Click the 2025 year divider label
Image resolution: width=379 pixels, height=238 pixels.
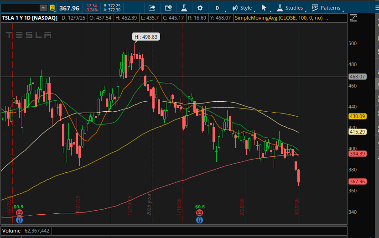(x=149, y=204)
